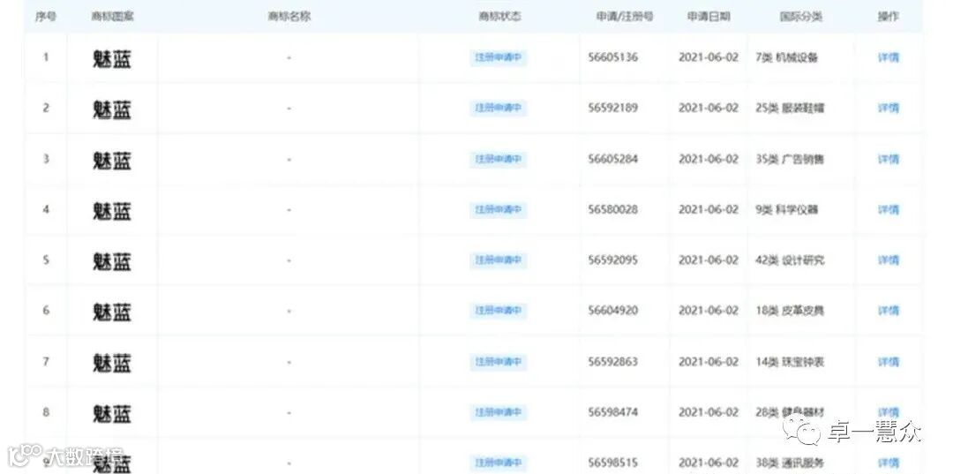Click the 魅蓝 trademark image in row 7

coord(112,363)
